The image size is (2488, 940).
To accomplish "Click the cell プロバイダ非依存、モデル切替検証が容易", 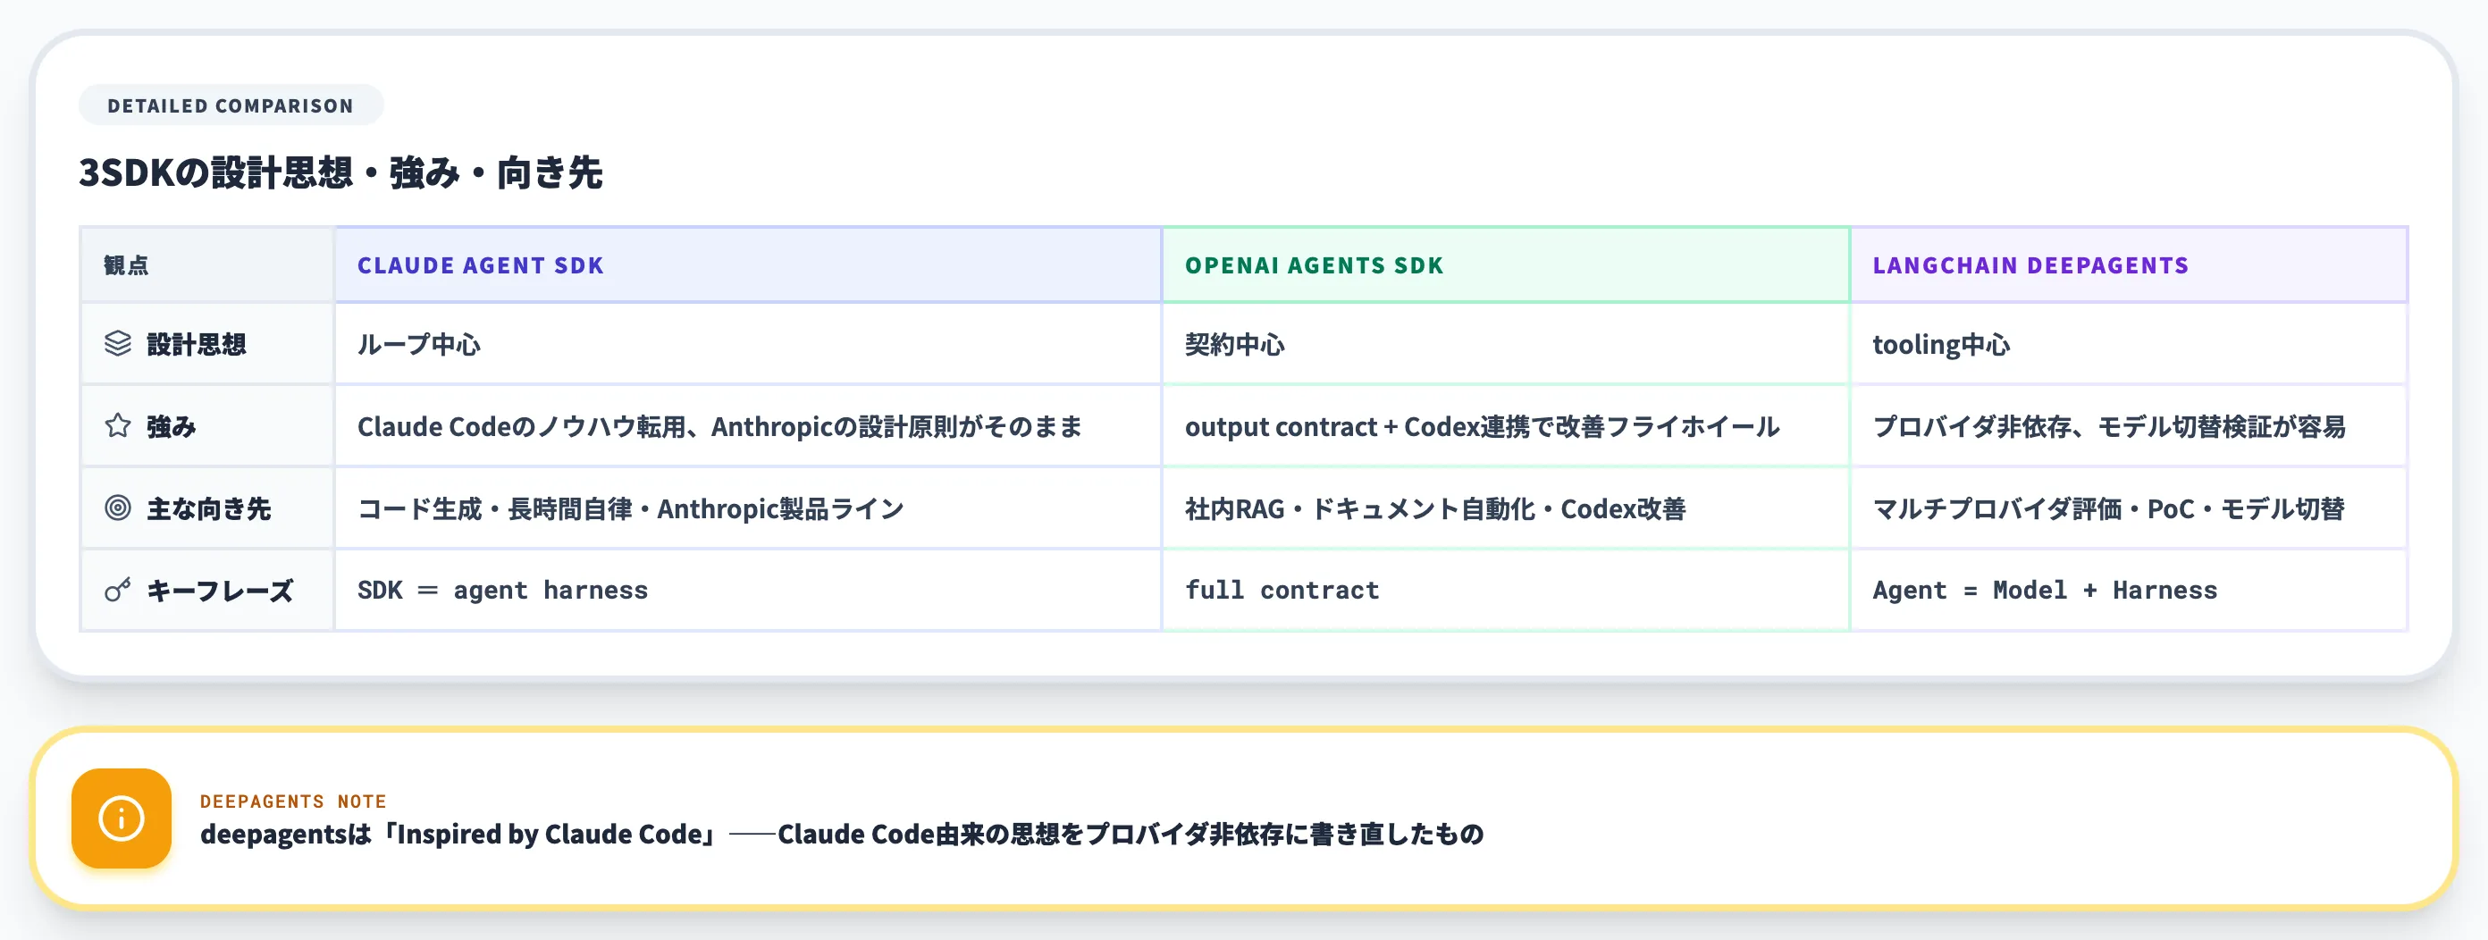I will 2129,426.
